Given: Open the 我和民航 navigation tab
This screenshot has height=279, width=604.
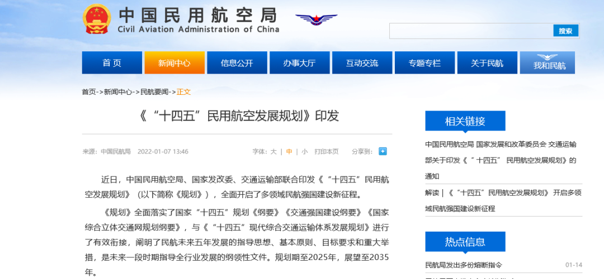Looking at the screenshot, I should 548,62.
